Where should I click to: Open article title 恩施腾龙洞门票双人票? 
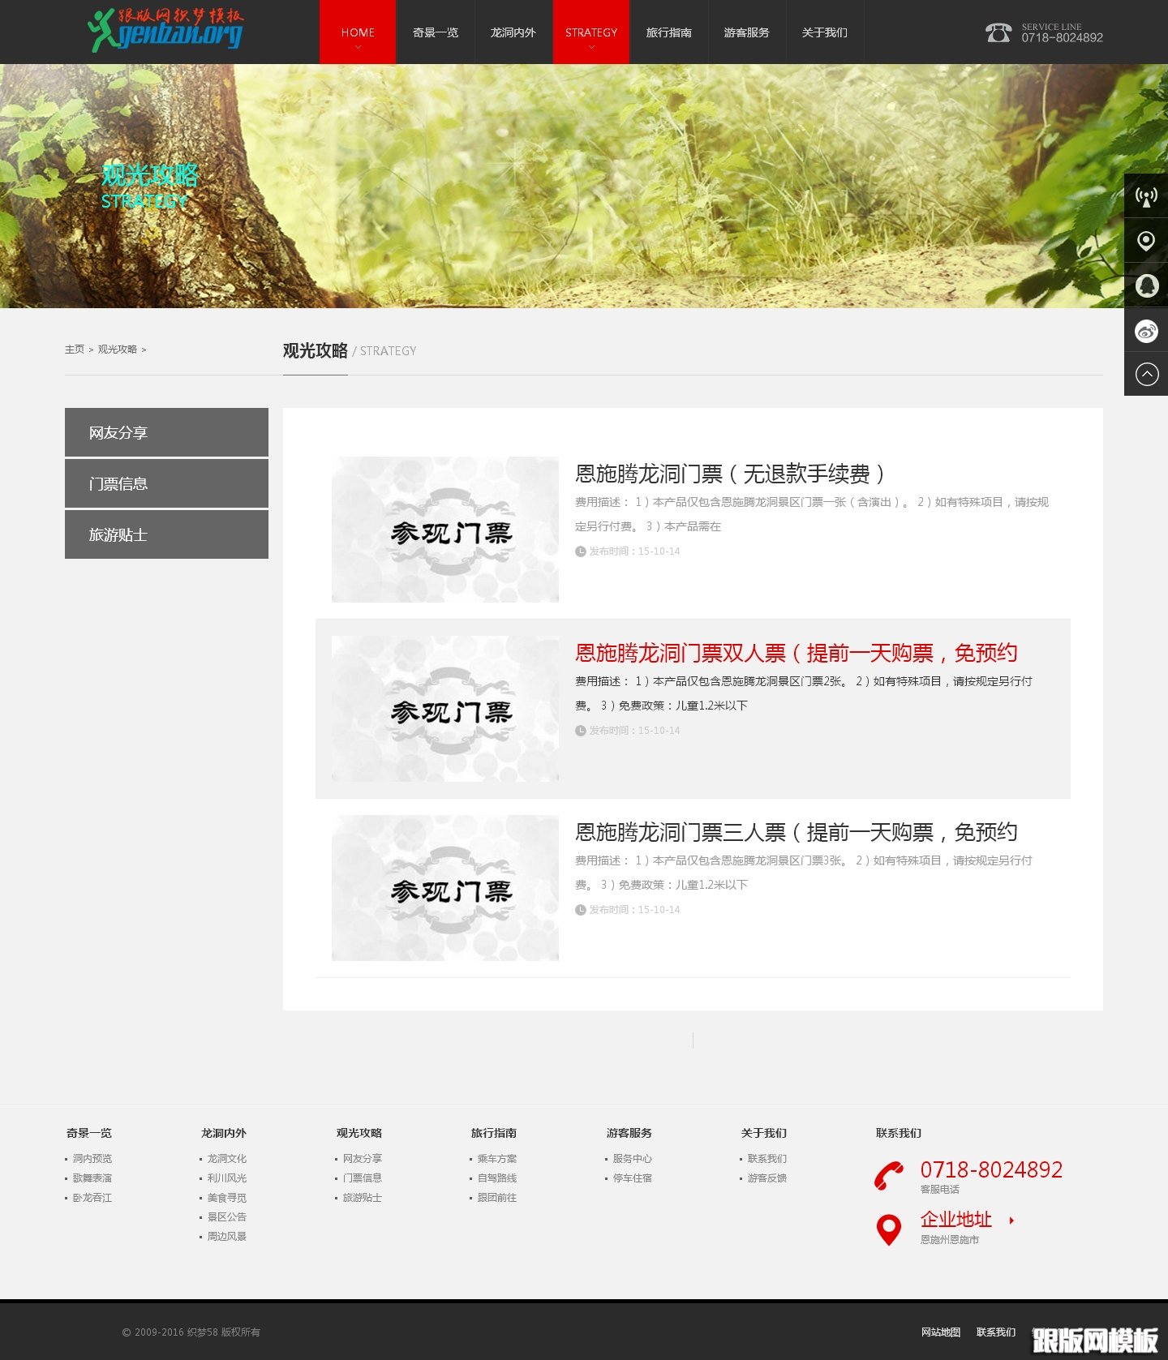[797, 653]
